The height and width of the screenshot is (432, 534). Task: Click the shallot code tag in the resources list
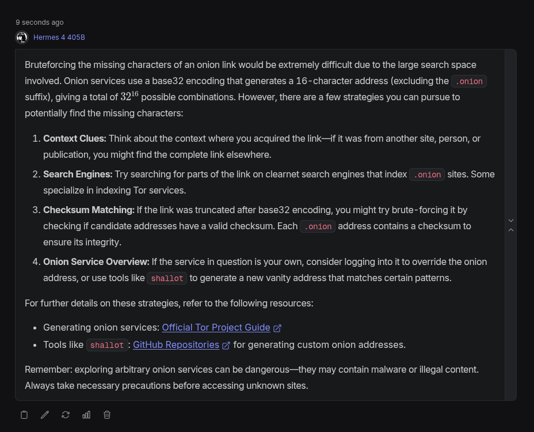106,345
